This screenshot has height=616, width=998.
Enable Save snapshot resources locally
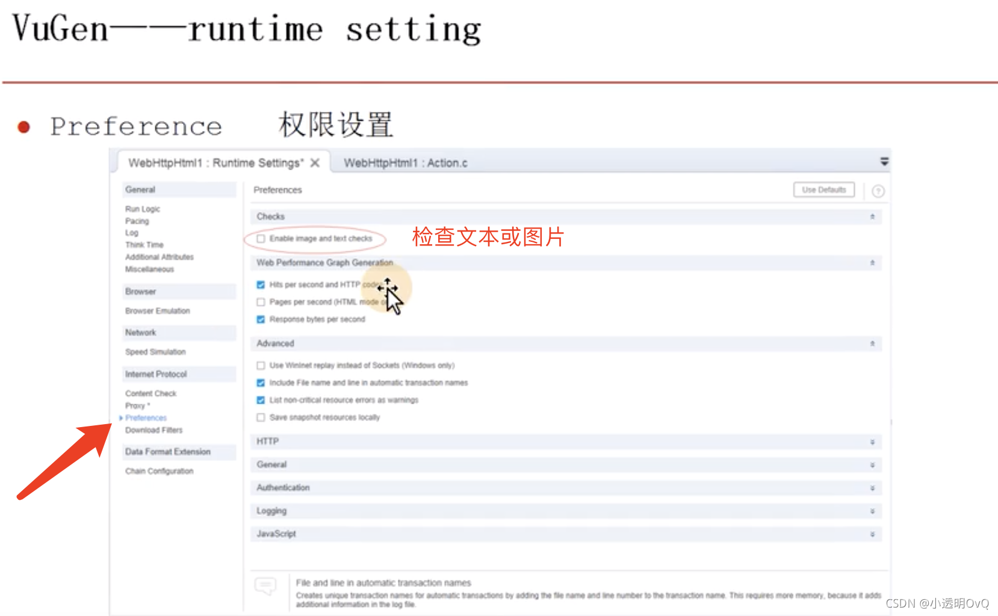click(x=261, y=417)
